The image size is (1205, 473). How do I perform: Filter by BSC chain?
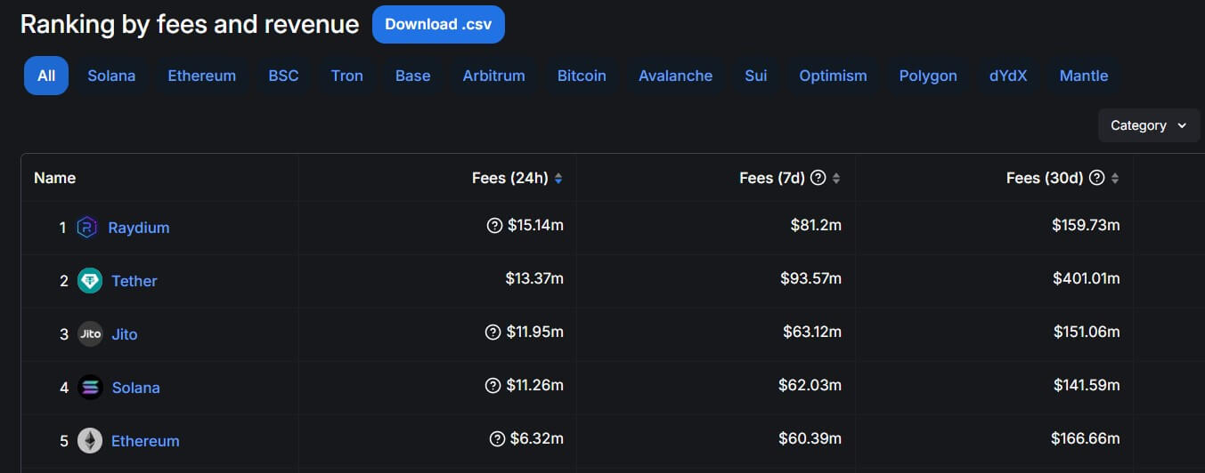click(x=283, y=76)
